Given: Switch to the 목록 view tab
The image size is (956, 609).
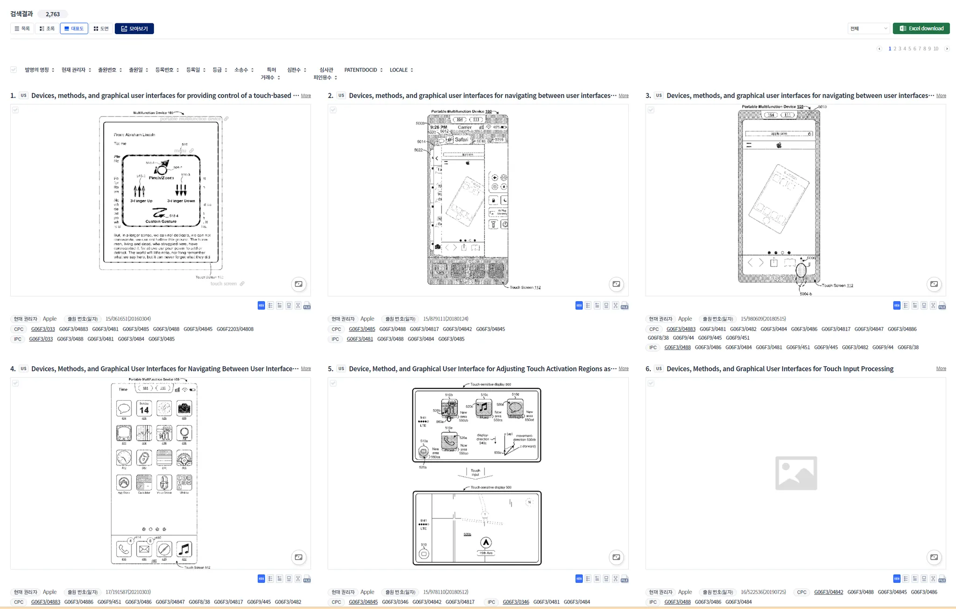Looking at the screenshot, I should (22, 28).
